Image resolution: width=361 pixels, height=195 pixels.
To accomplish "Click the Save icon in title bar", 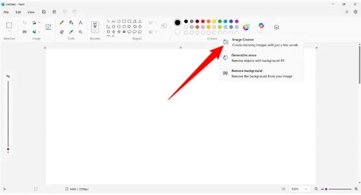I will point(44,12).
